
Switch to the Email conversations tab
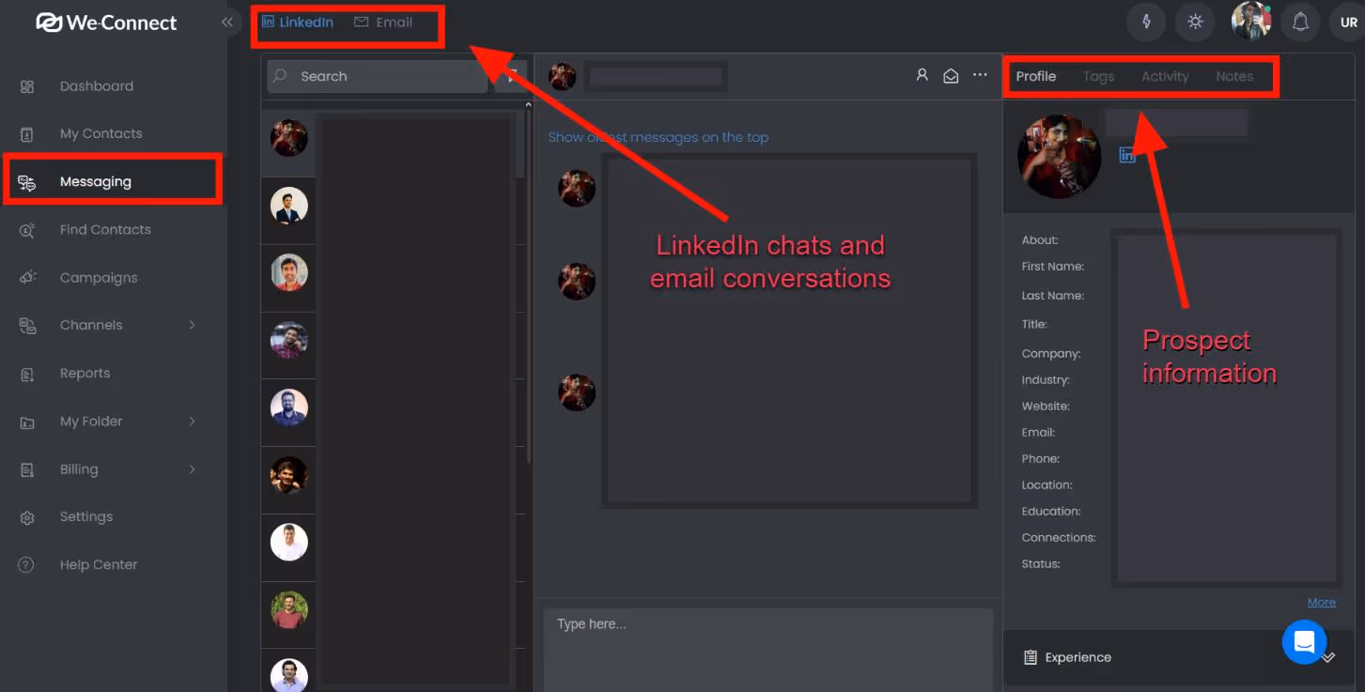(385, 22)
